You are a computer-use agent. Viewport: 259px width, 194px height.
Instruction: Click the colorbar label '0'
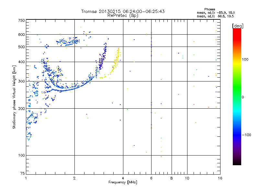[243, 97]
